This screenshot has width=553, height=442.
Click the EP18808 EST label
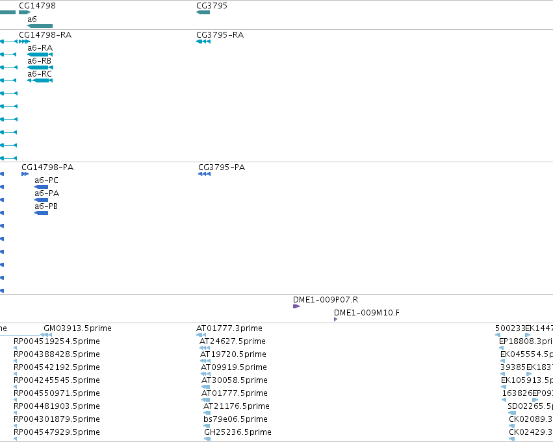click(x=526, y=341)
